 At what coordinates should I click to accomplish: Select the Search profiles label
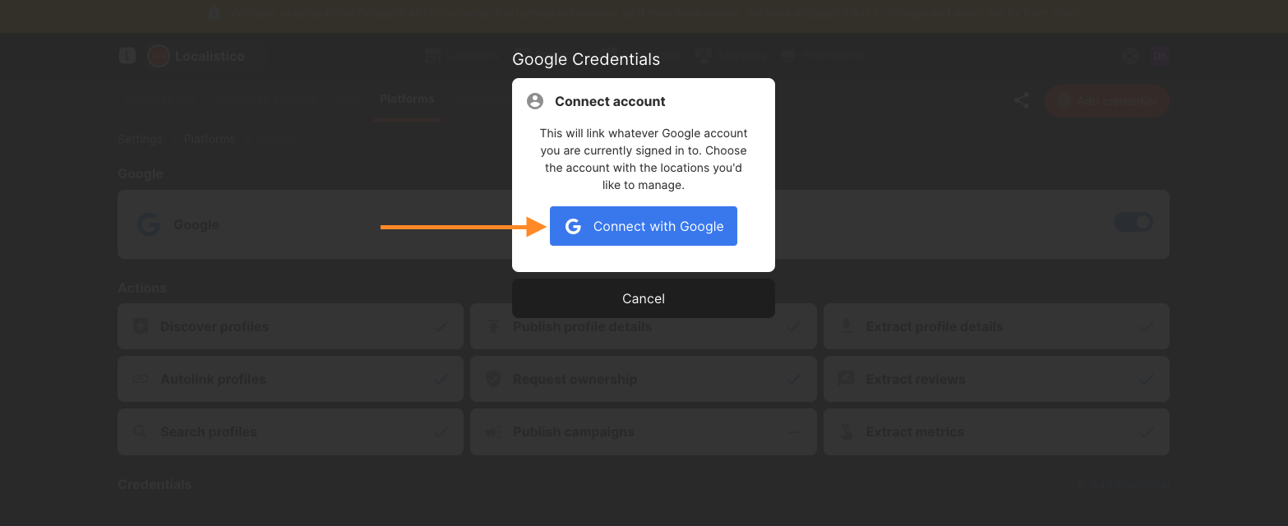tap(209, 431)
